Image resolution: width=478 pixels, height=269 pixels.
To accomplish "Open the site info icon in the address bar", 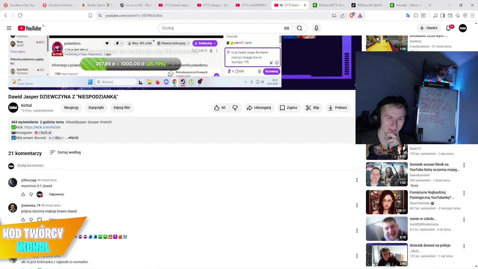I will [100, 15].
